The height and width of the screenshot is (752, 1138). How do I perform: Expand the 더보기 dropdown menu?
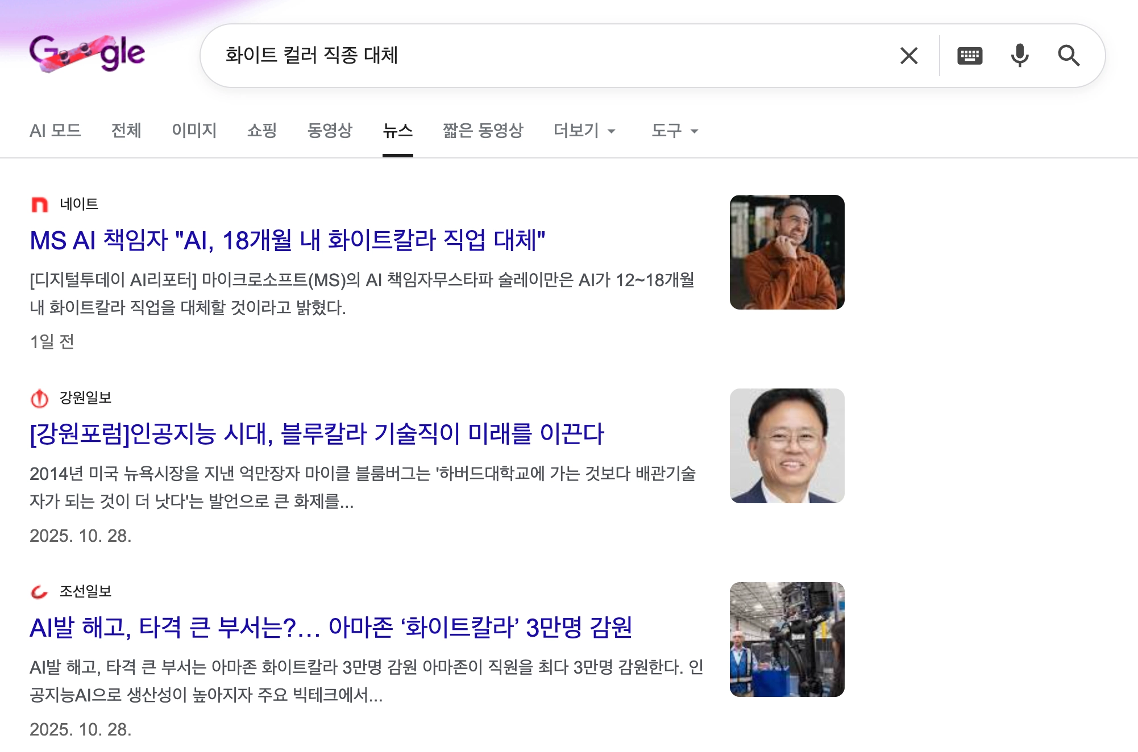point(584,131)
